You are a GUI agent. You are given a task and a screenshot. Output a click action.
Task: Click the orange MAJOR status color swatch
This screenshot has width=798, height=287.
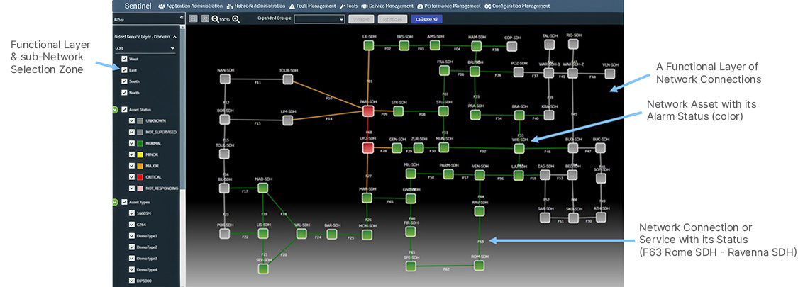click(140, 166)
